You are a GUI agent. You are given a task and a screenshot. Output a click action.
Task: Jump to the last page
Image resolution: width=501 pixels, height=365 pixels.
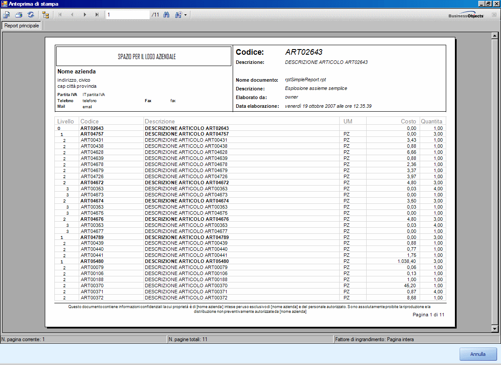(x=97, y=15)
